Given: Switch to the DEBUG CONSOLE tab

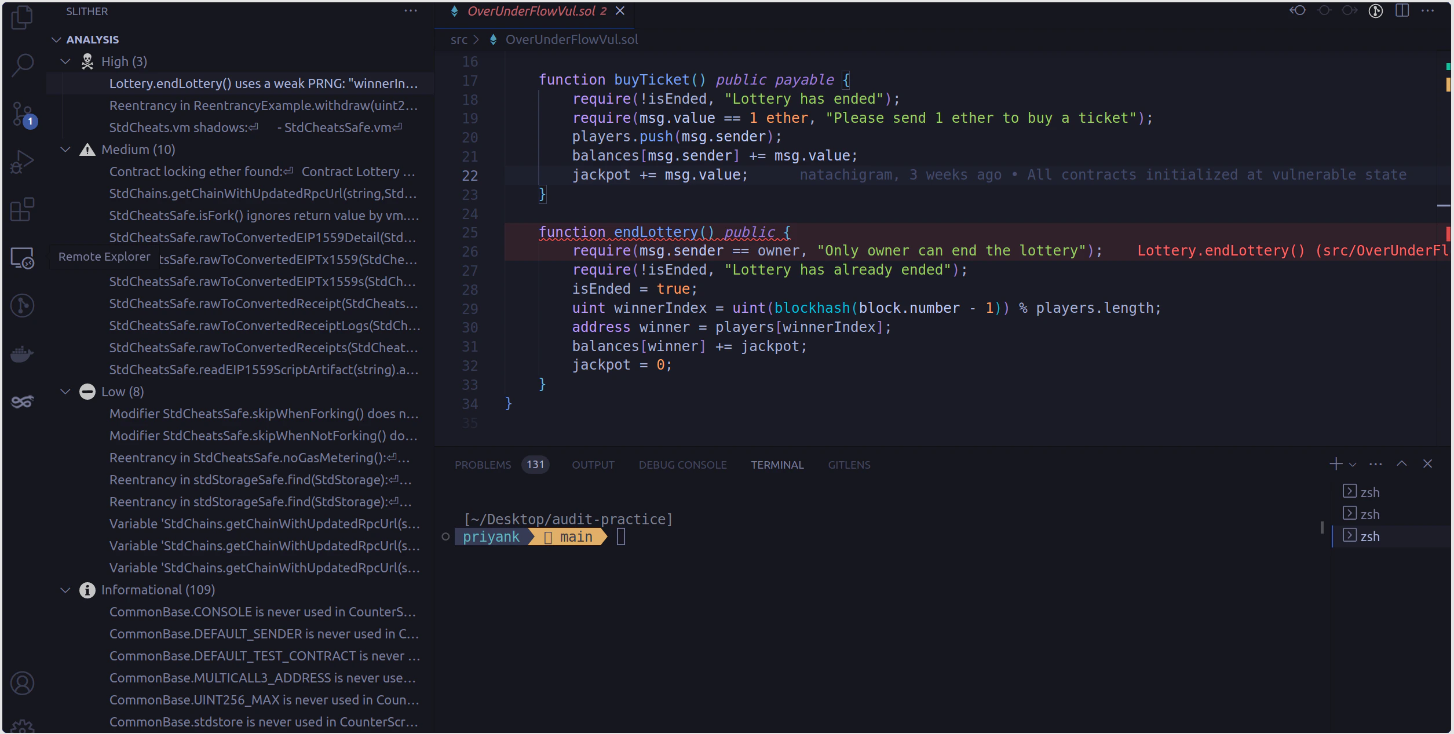Looking at the screenshot, I should (x=682, y=464).
